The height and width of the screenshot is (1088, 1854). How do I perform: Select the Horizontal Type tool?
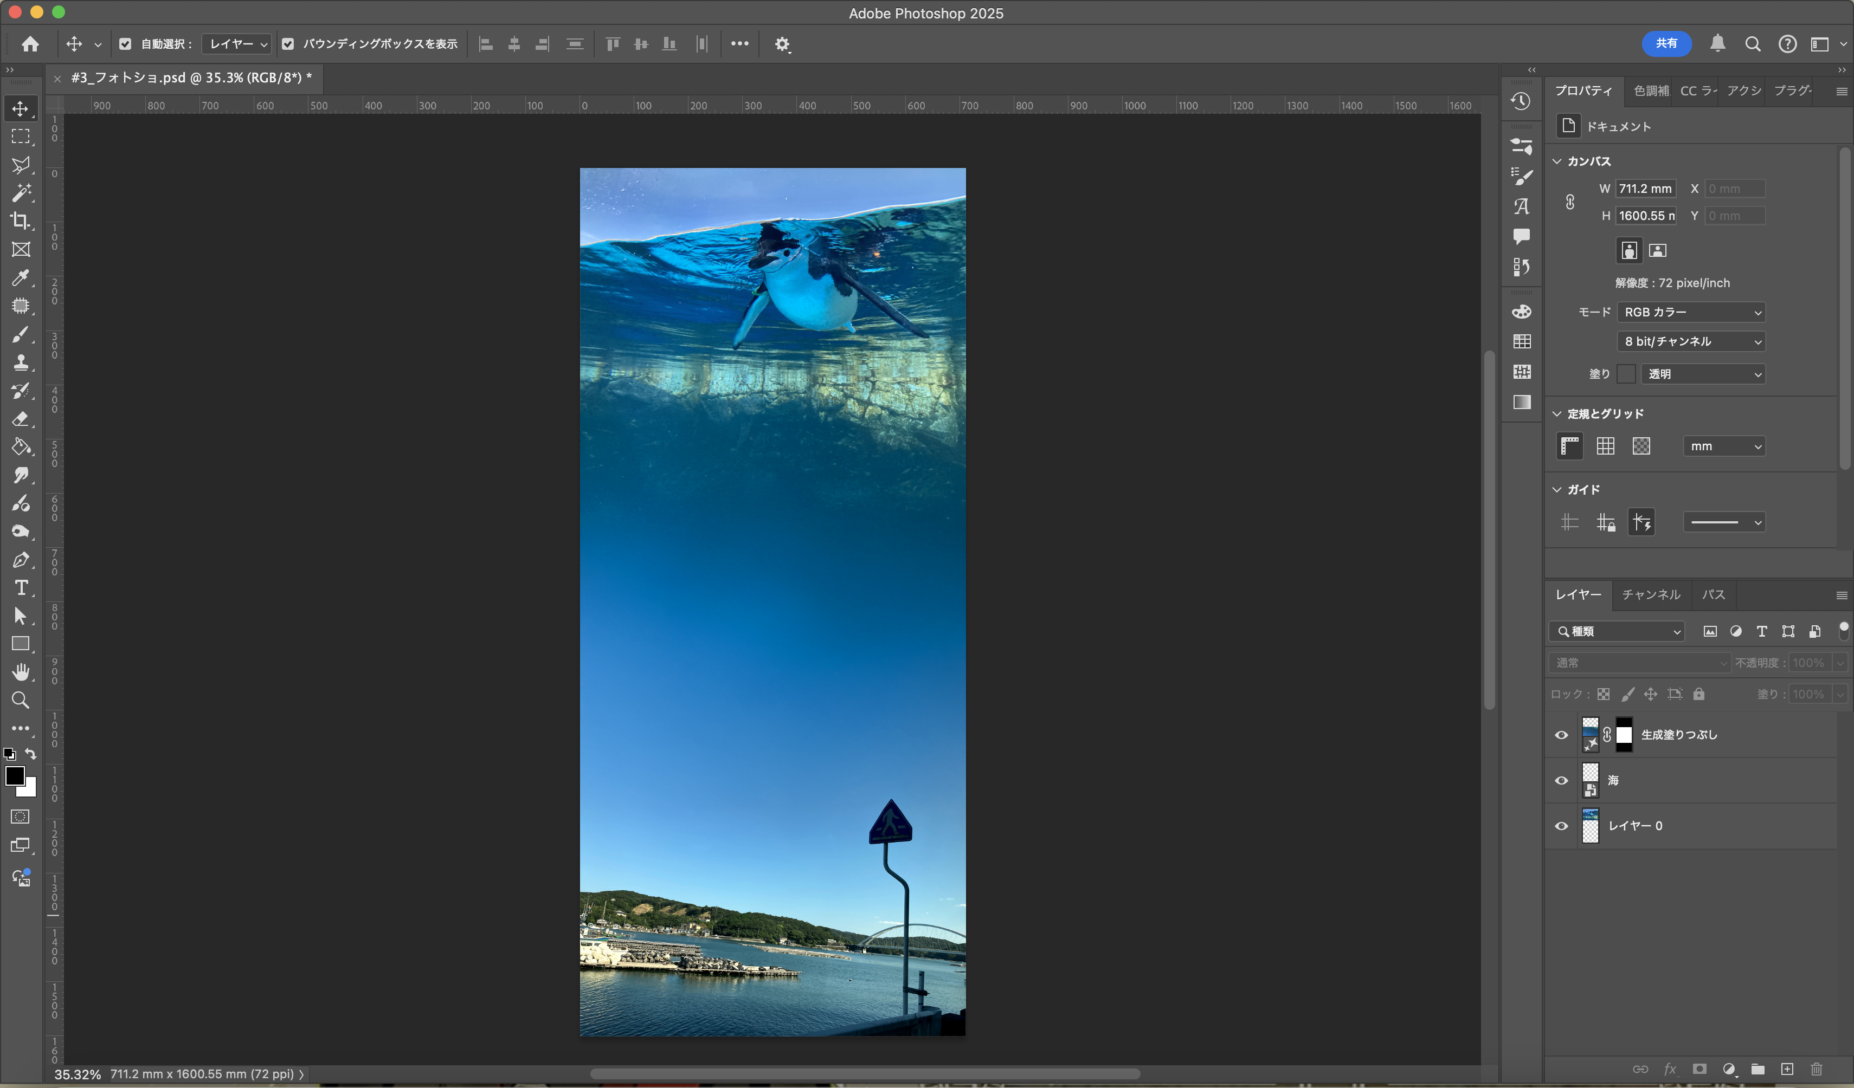(x=21, y=588)
